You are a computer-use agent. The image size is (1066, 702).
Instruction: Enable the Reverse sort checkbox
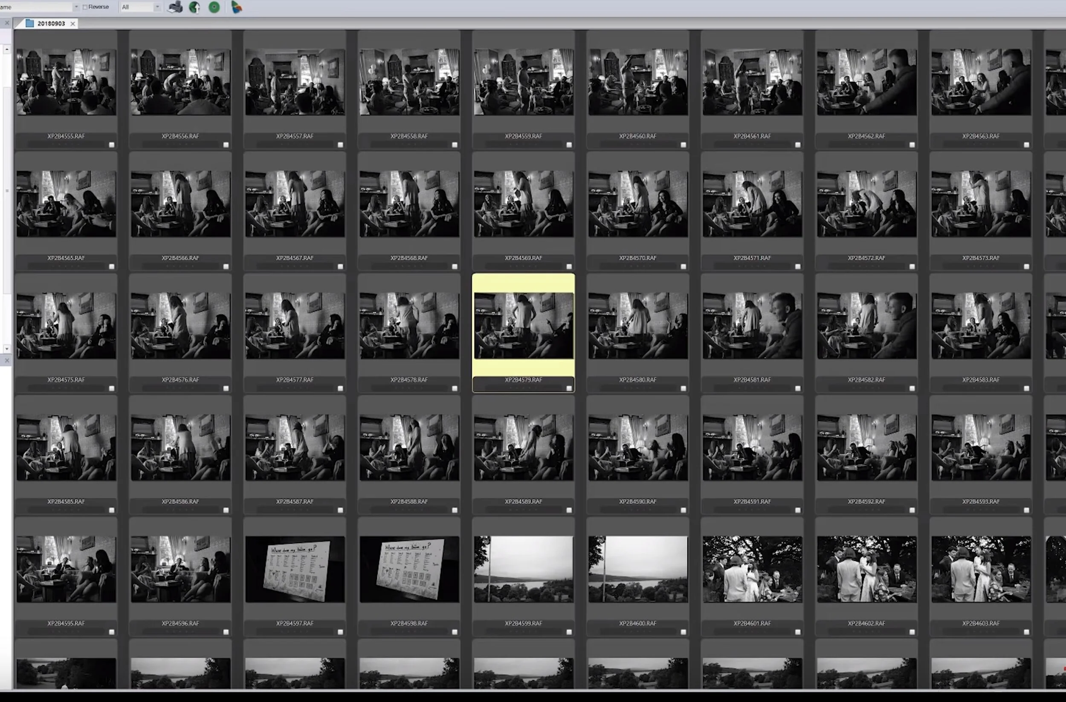coord(85,7)
